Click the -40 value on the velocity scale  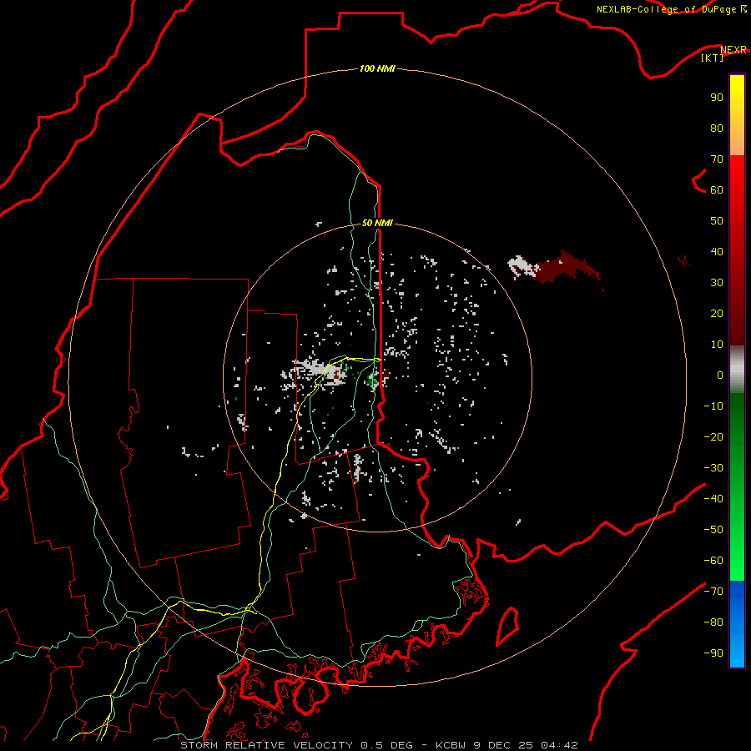coord(713,499)
